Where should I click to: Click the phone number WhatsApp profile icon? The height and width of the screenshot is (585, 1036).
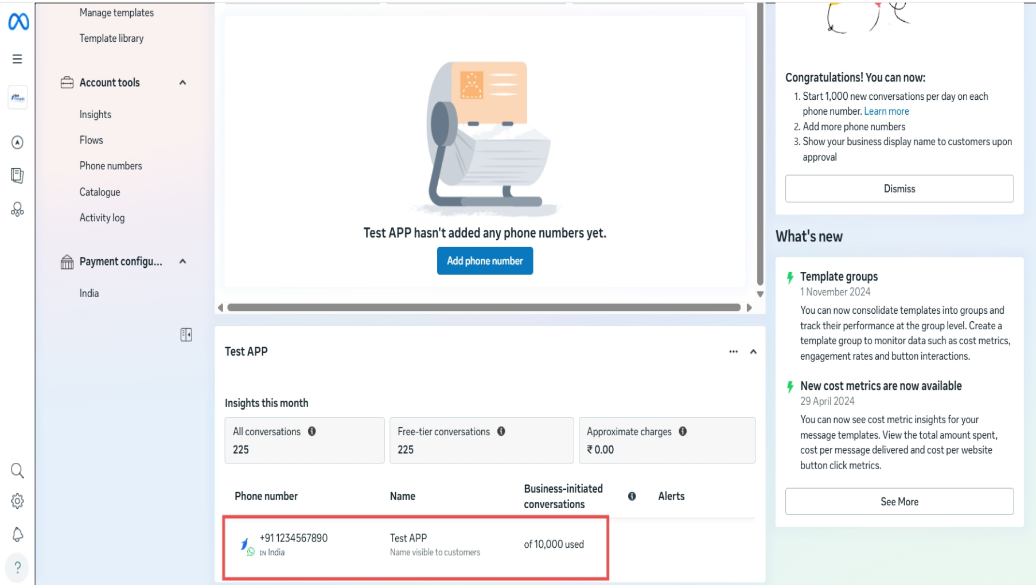click(247, 545)
